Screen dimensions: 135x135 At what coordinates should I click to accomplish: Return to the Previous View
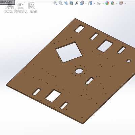point(66,3)
